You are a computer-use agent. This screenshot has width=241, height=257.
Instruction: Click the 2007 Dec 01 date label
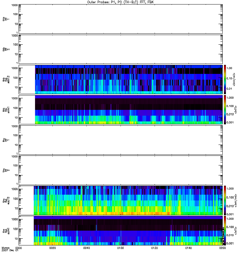click(x=10, y=251)
